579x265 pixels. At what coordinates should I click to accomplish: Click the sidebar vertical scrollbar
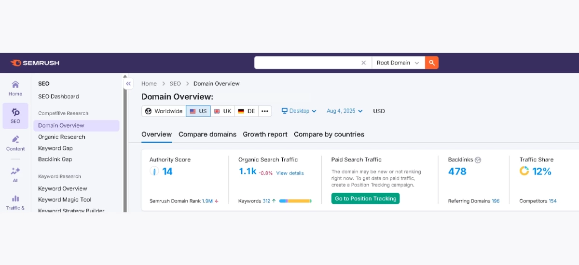coord(125,144)
